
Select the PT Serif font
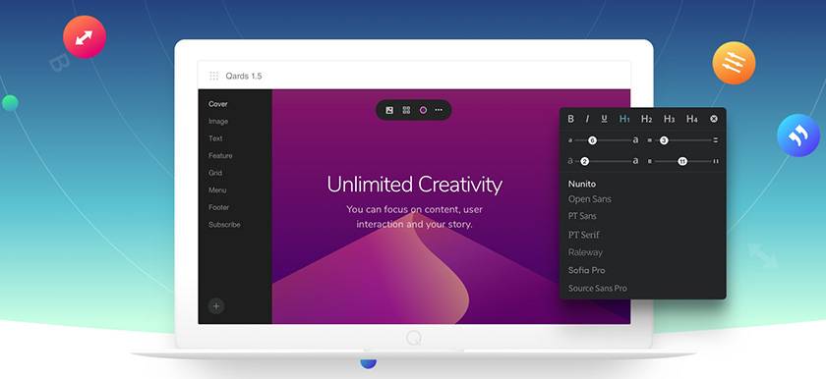click(584, 235)
